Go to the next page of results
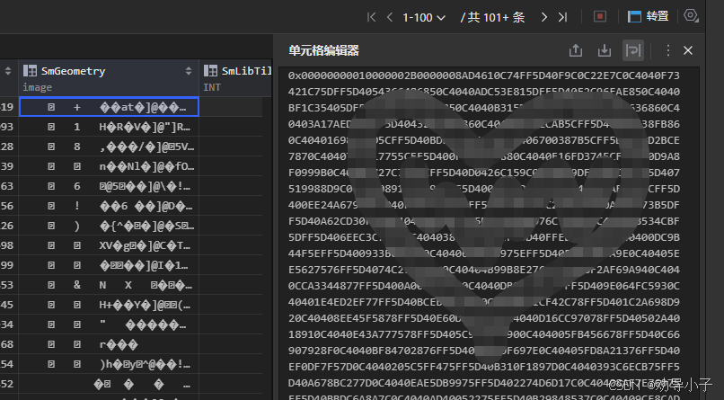Image resolution: width=724 pixels, height=400 pixels. point(544,18)
